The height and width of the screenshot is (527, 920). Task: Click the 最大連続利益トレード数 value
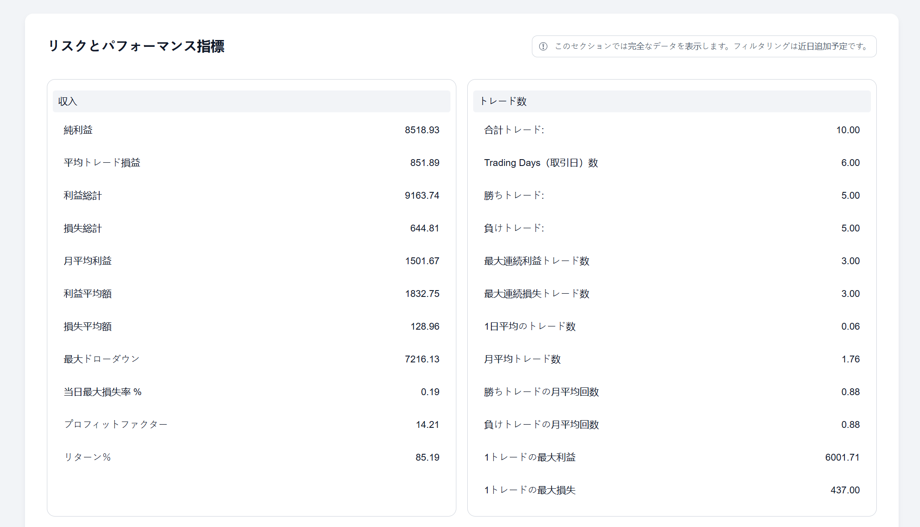coord(850,261)
